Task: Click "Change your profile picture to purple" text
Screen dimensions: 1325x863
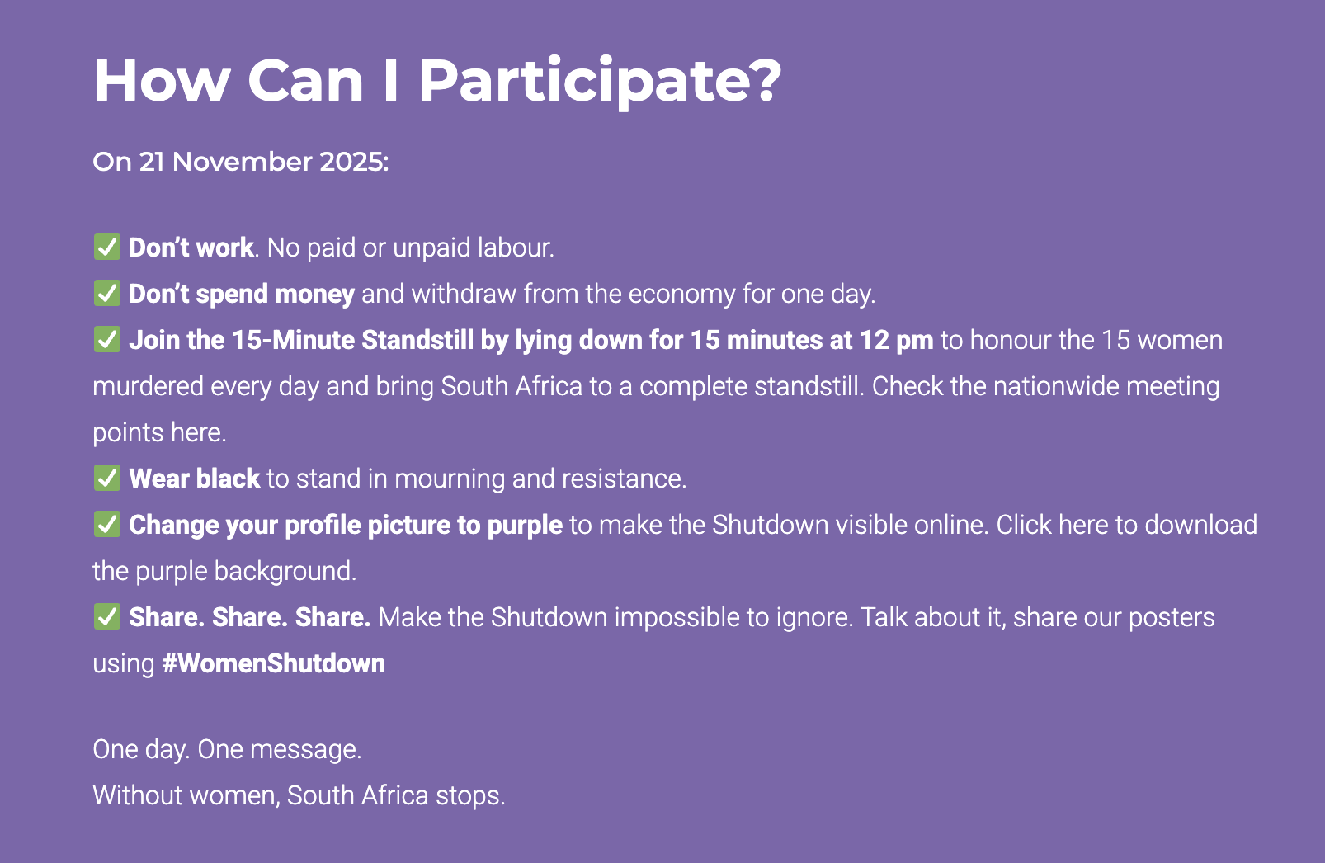Action: [346, 525]
